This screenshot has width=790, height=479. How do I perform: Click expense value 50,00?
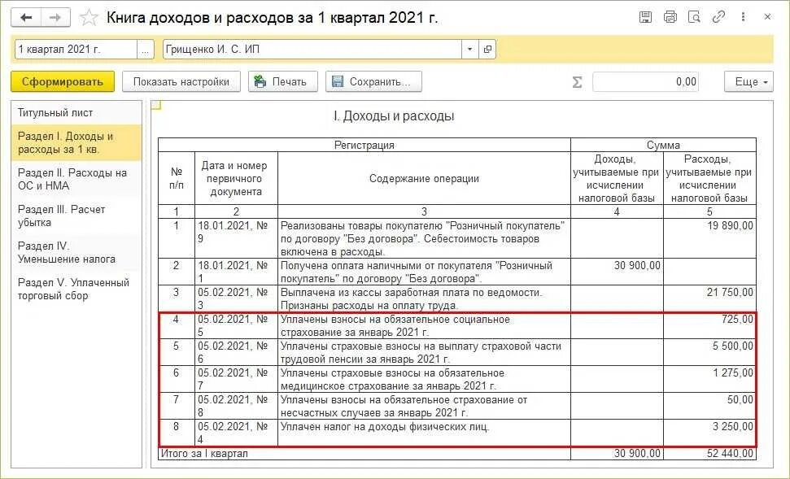click(x=740, y=399)
